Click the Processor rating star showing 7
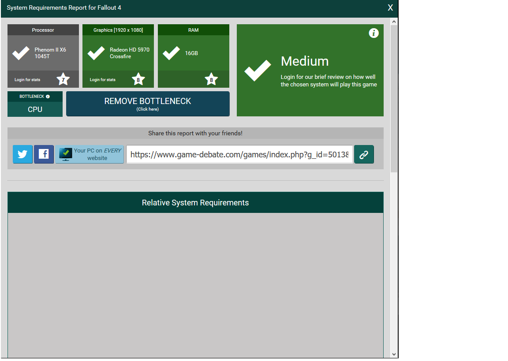This screenshot has height=361, width=508. 63,79
